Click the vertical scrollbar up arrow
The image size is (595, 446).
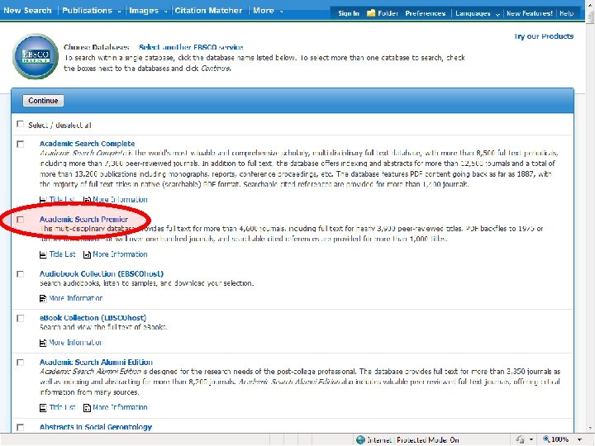coord(590,3)
